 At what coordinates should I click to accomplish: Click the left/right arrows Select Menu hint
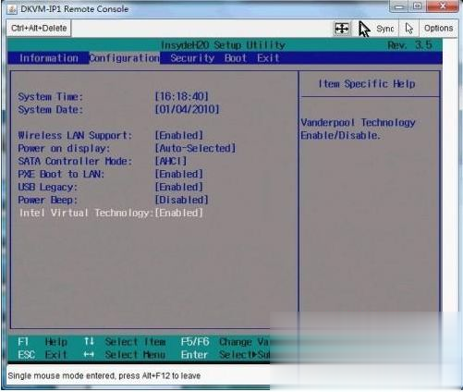[x=125, y=355]
